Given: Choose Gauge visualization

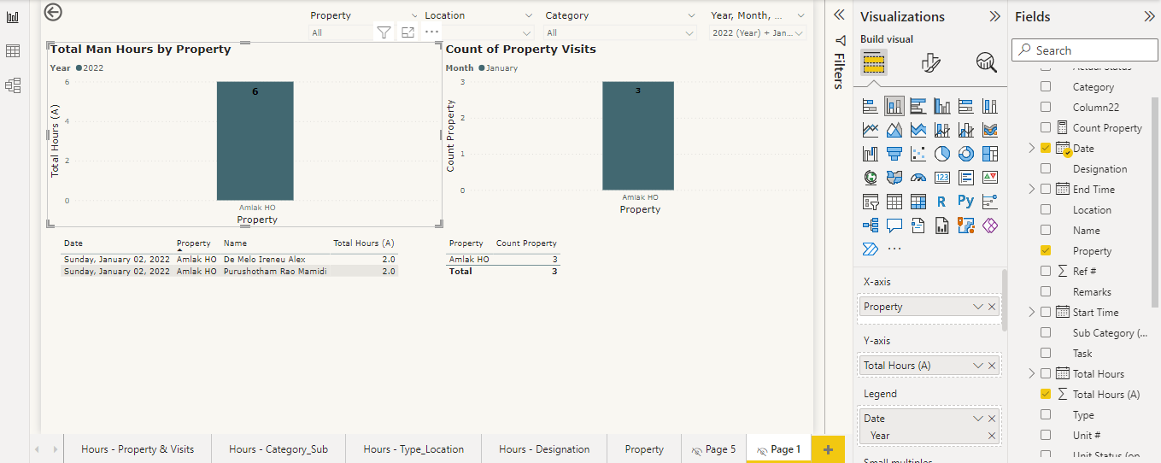Looking at the screenshot, I should coord(918,178).
